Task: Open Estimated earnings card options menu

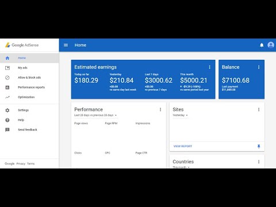Action: tap(209, 67)
